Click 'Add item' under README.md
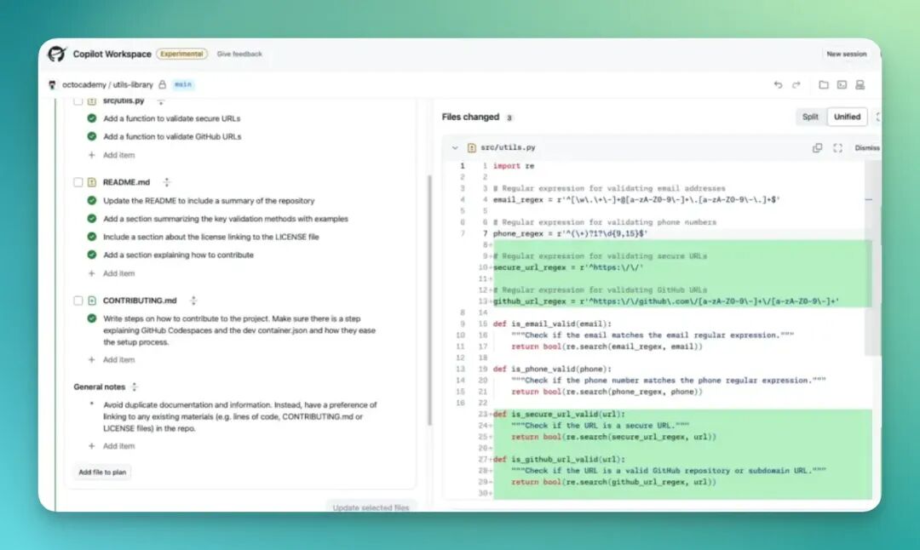 [118, 273]
